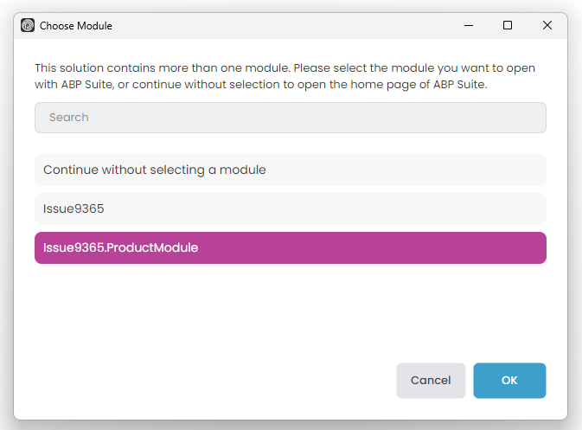Select Issue9365.ProductModule in the list

point(291,247)
